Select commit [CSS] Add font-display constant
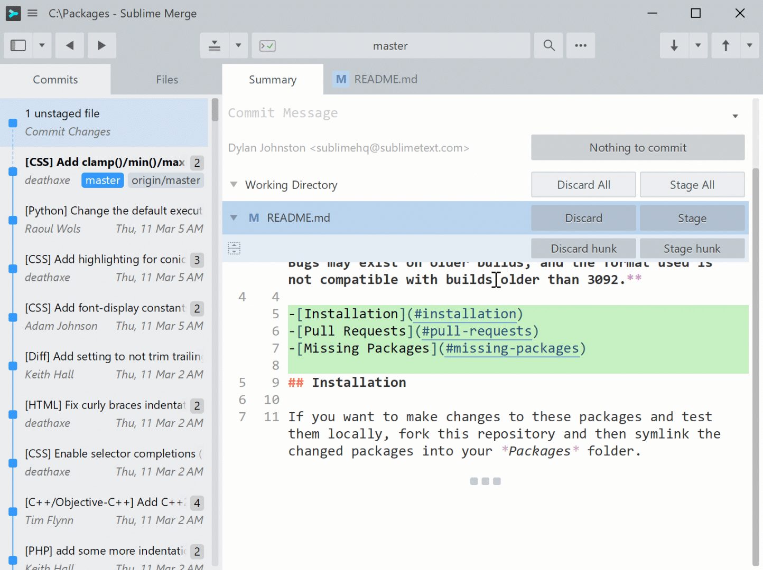This screenshot has height=570, width=763. pyautogui.click(x=104, y=317)
